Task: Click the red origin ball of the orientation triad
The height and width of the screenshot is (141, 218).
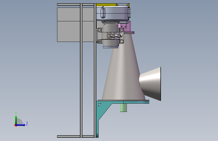Action: point(16,125)
